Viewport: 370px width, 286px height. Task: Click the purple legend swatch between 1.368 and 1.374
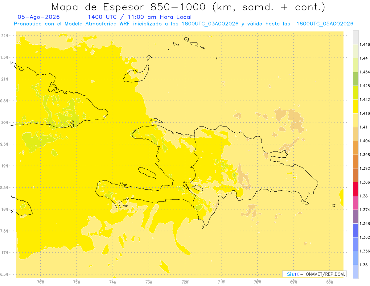pyautogui.click(x=356, y=217)
